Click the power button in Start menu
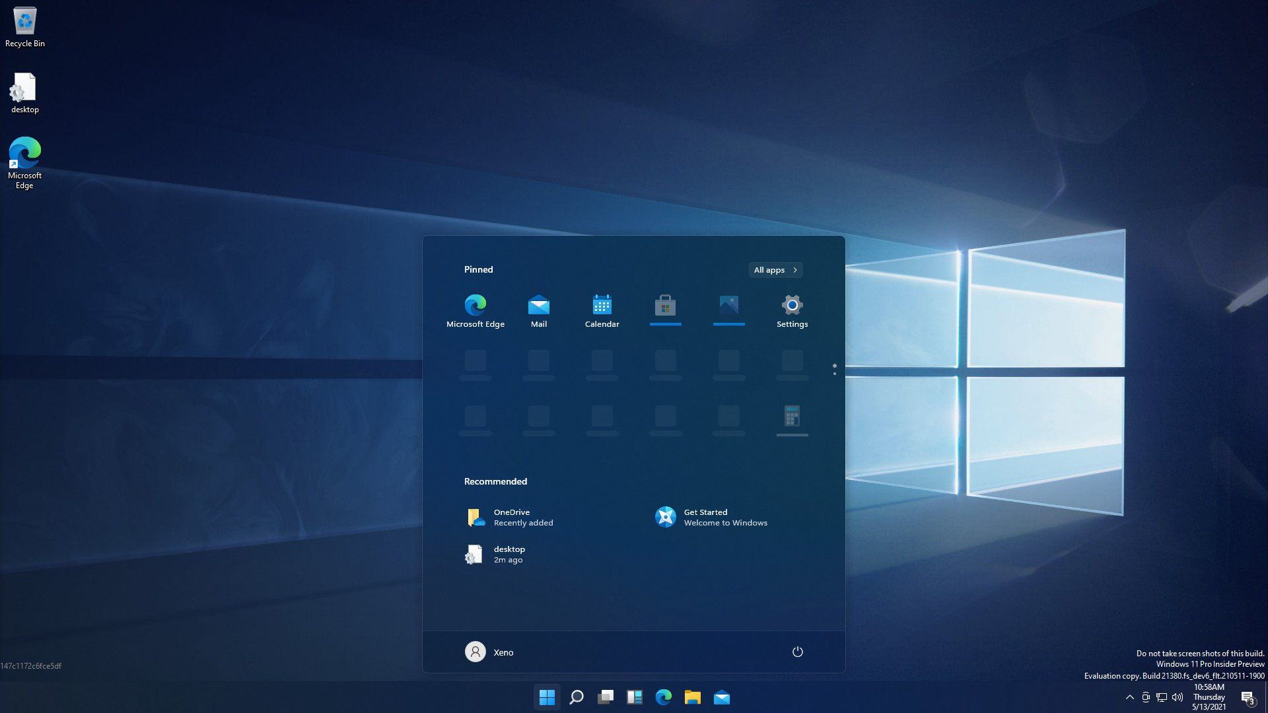Viewport: 1268px width, 713px height. click(797, 652)
